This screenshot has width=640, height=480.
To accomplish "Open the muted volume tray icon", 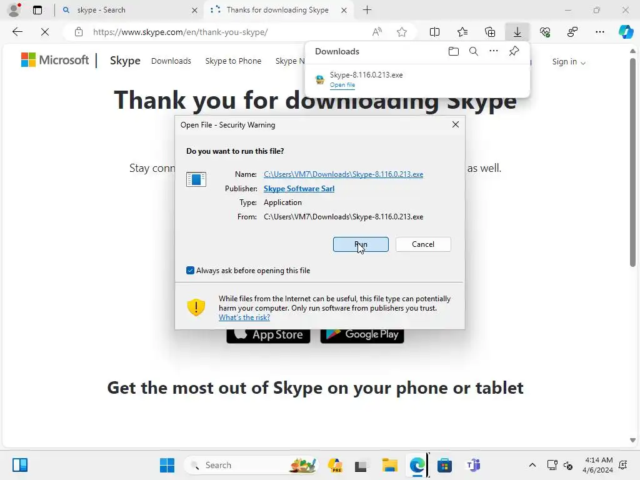I will 567,465.
